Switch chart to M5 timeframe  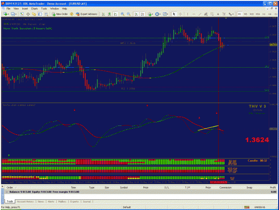tap(246, 14)
